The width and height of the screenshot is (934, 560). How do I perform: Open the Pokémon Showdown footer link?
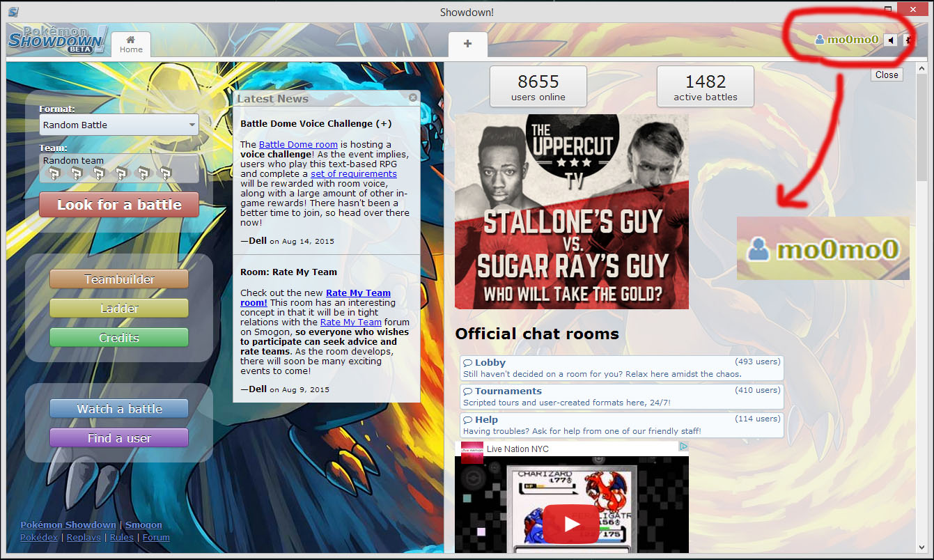pos(68,524)
